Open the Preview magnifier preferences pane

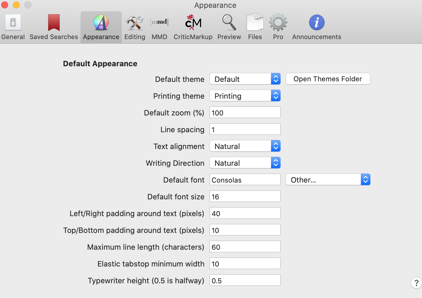229,27
